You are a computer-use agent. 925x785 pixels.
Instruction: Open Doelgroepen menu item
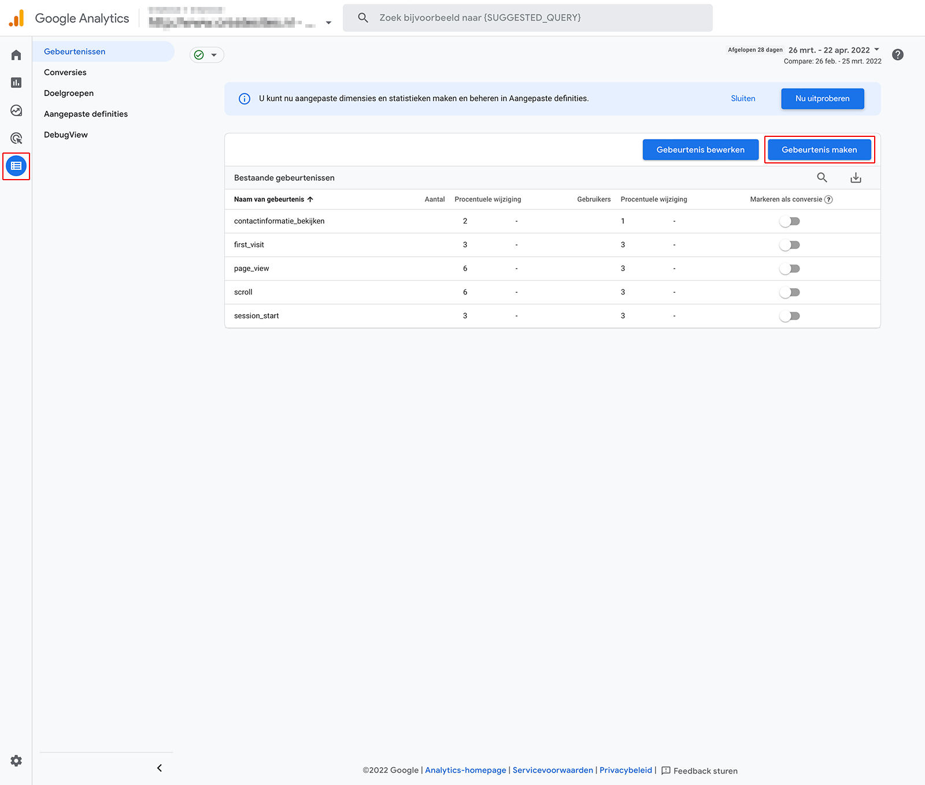pyautogui.click(x=69, y=93)
